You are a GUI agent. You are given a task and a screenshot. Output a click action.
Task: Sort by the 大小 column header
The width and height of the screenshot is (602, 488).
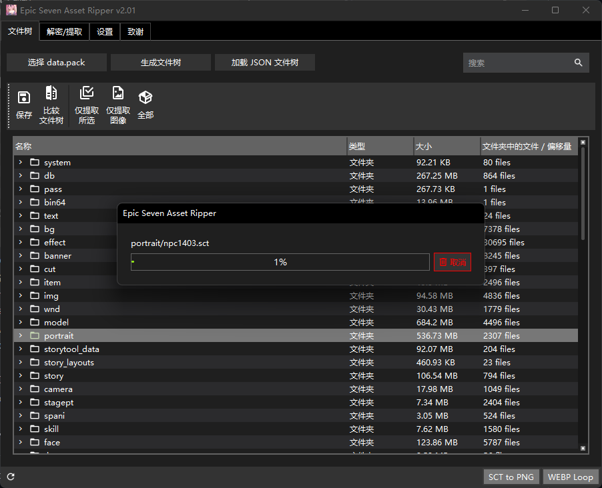(x=447, y=146)
